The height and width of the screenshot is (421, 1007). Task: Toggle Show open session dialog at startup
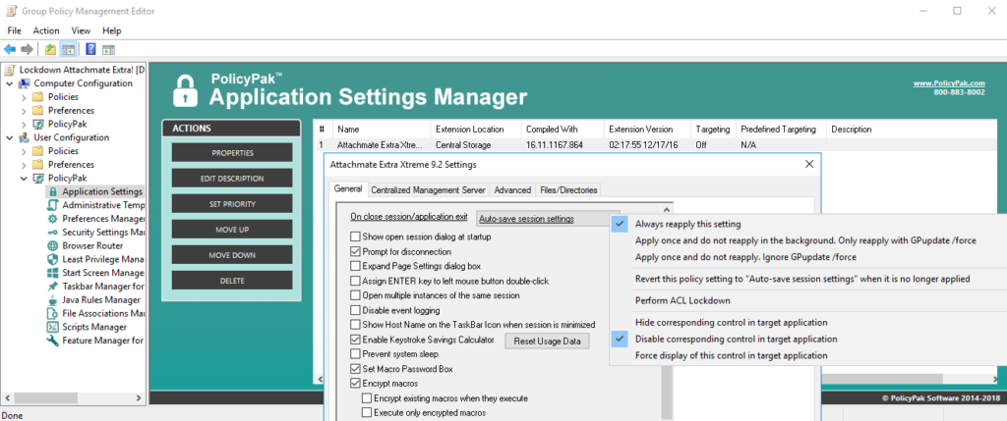pyautogui.click(x=355, y=237)
